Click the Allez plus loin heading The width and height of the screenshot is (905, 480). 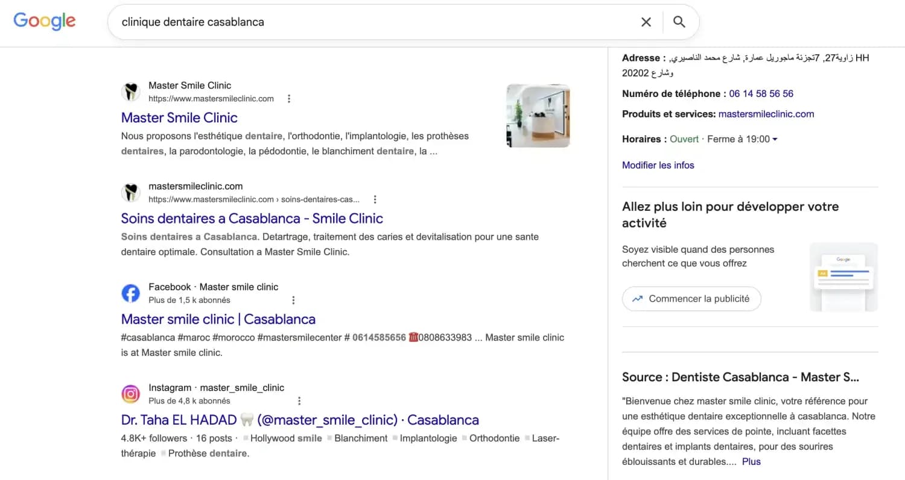click(x=731, y=214)
